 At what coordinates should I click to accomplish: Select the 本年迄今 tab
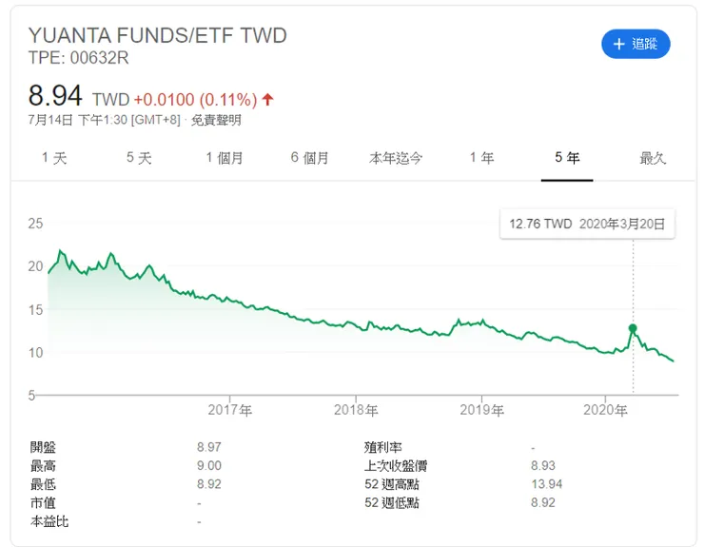pos(396,158)
